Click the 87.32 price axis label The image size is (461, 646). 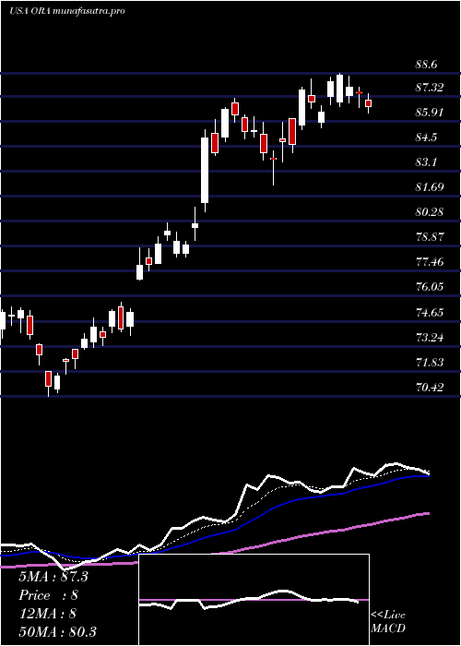tap(429, 88)
